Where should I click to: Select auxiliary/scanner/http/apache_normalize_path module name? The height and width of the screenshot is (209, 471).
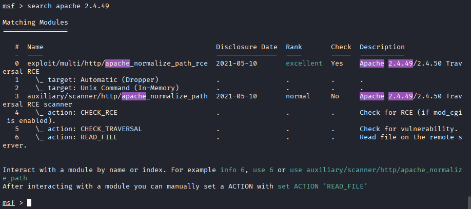coord(117,96)
